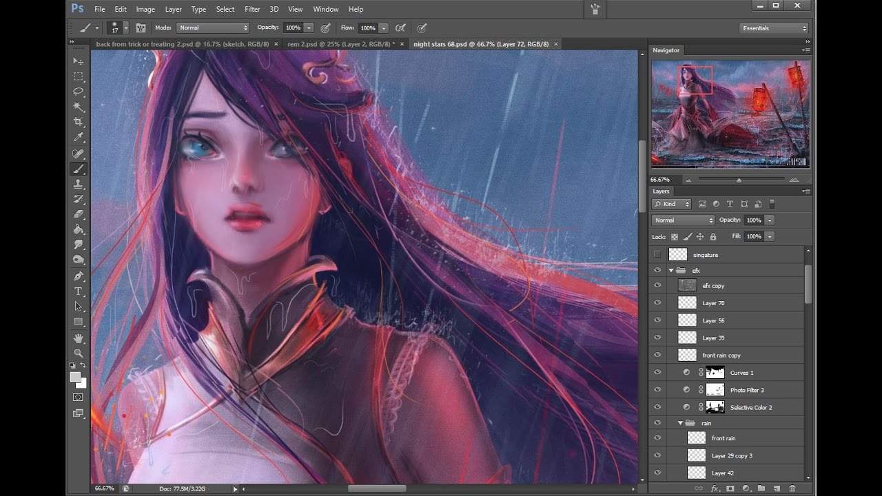Open the Window menu
The width and height of the screenshot is (882, 496).
click(x=326, y=9)
